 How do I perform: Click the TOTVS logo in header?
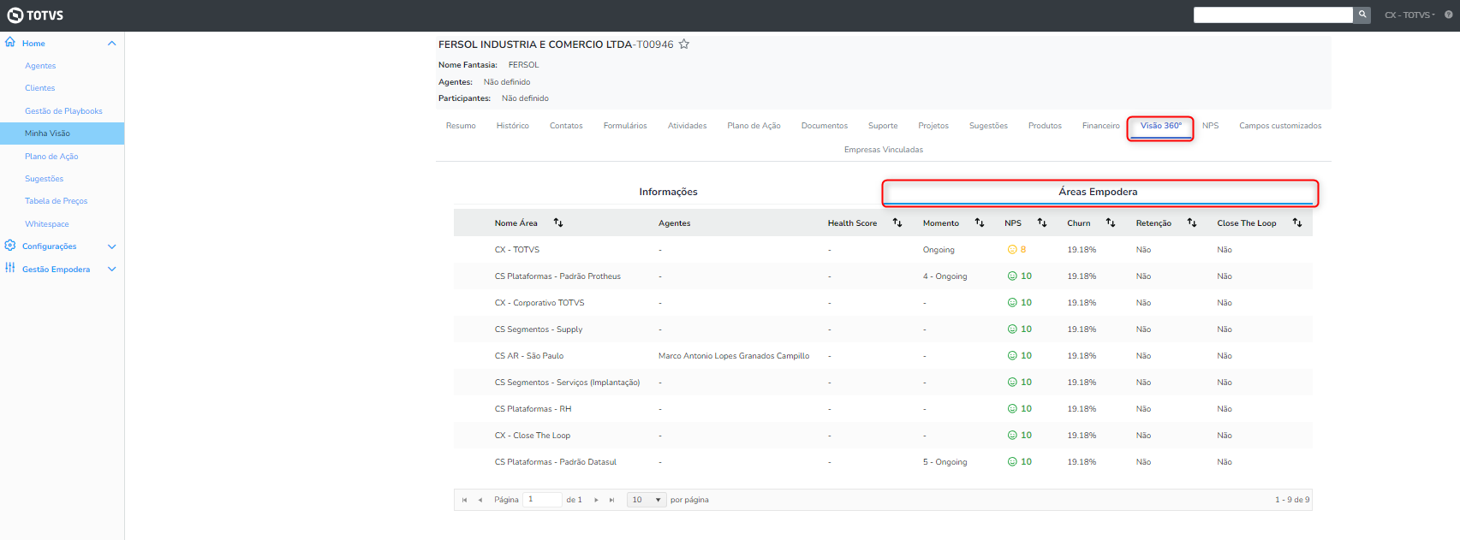[x=35, y=15]
